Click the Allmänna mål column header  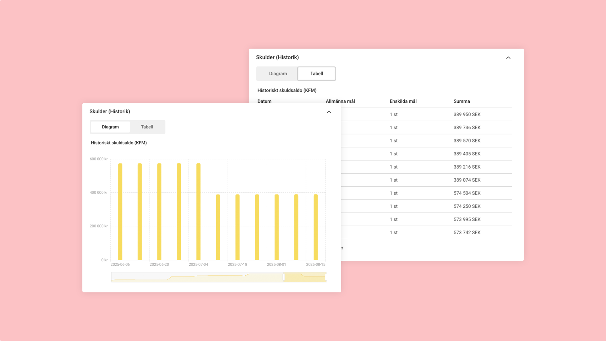340,101
